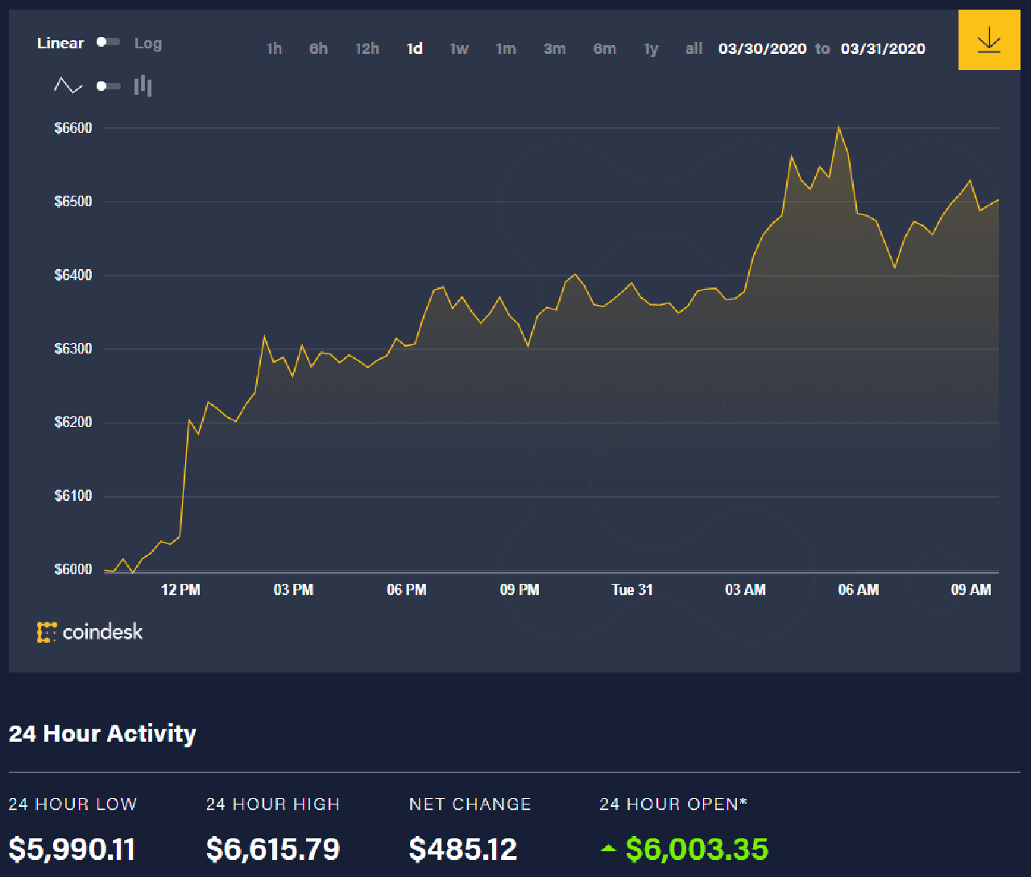Click the green up-arrow indicator

tap(609, 849)
